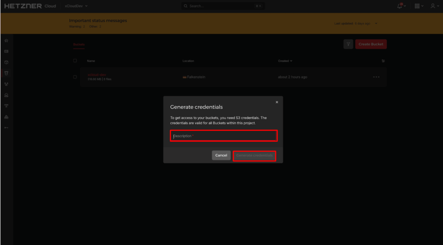The width and height of the screenshot is (443, 245).
Task: Focus the Description input field
Action: click(223, 136)
